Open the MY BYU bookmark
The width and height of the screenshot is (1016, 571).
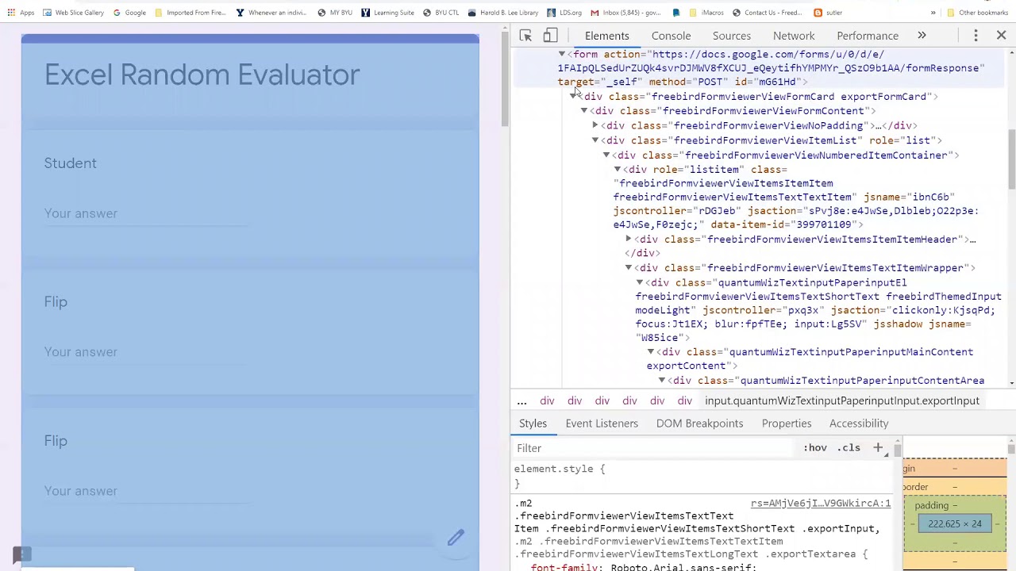point(334,13)
